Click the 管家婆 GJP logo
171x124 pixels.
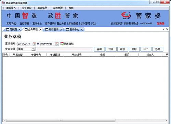[x=126, y=15]
